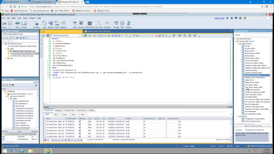Image resolution: width=274 pixels, height=154 pixels.
Task: Toggle MakeFlag checkbox in fifth result row
Action: 80,133
